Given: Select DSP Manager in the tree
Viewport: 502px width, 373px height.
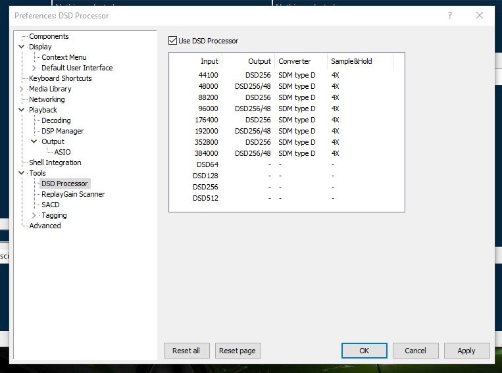Looking at the screenshot, I should pyautogui.click(x=63, y=131).
